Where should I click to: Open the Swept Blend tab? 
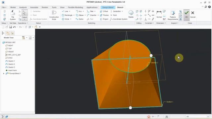108,7
